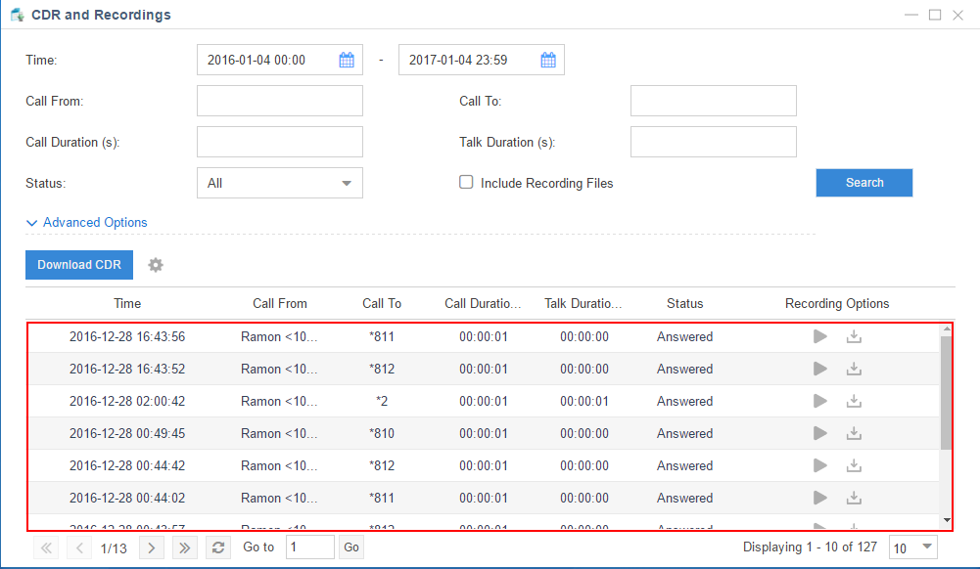Play recording for the 02:00:42 call
Screen dimensions: 980x569
click(x=820, y=401)
